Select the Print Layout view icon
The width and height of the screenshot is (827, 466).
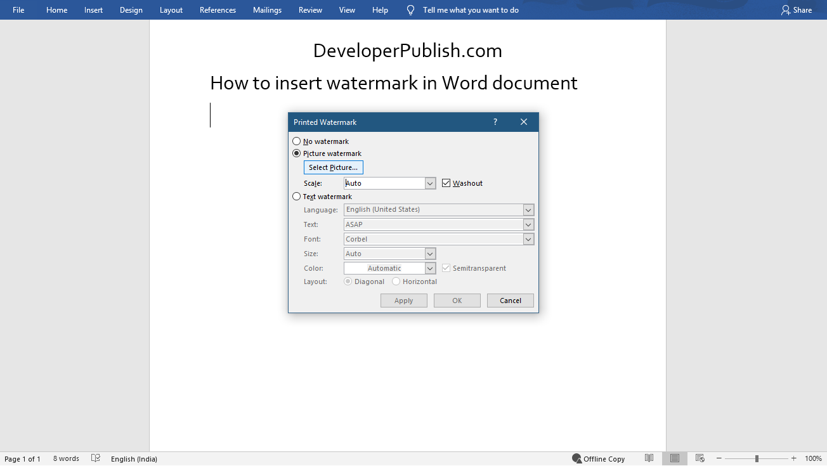(x=674, y=458)
